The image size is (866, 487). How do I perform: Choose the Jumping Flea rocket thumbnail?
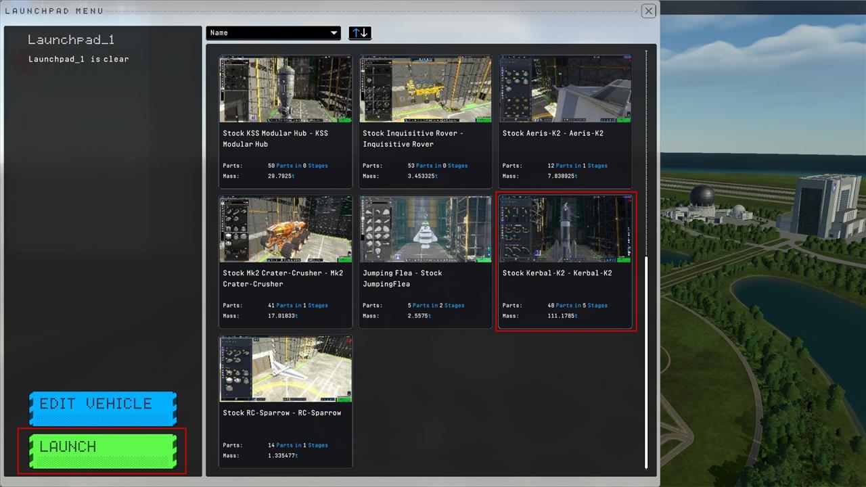tap(426, 229)
